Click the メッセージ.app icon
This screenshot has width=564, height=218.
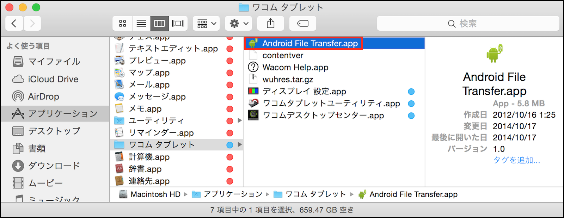click(119, 96)
